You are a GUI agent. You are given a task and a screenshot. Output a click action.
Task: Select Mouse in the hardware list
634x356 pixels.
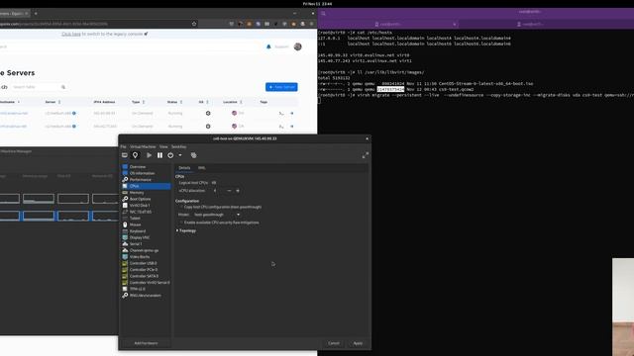146,224
